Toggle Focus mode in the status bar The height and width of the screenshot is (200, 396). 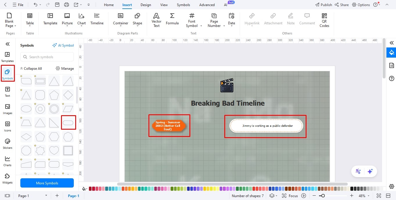pos(290,196)
